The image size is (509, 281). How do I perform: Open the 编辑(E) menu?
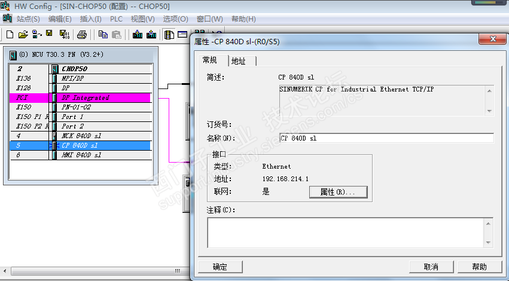coord(60,19)
